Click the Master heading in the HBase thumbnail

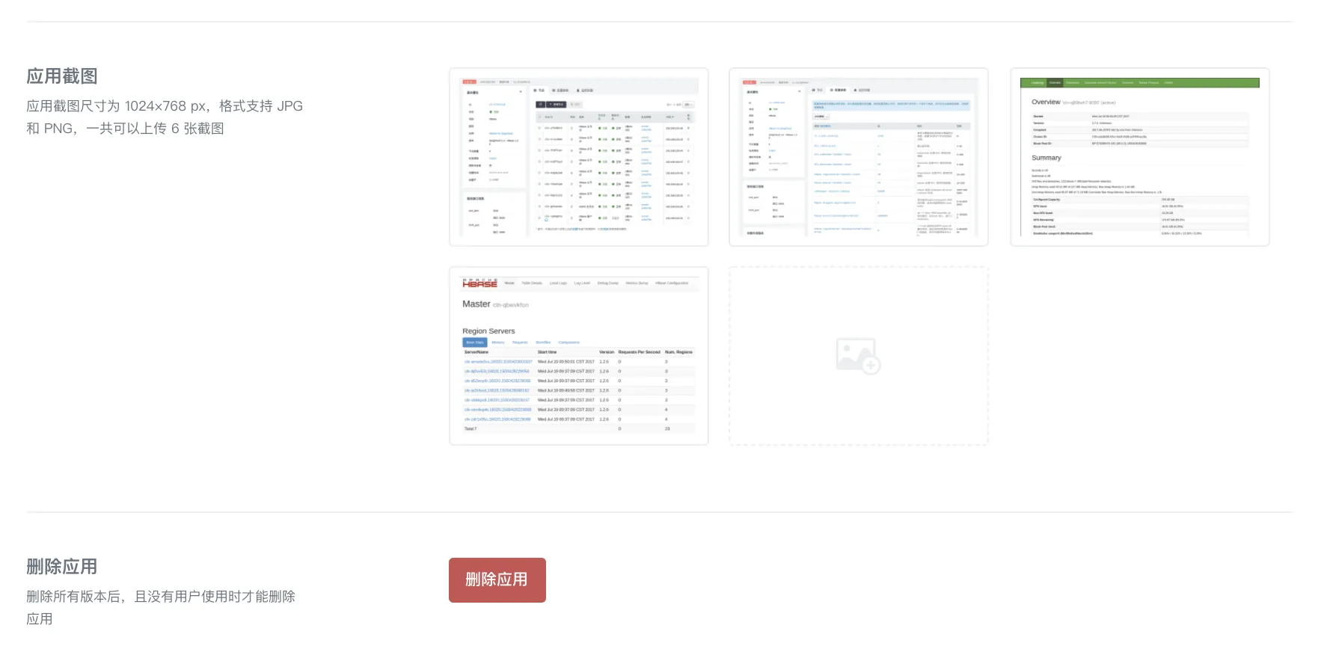(x=476, y=304)
